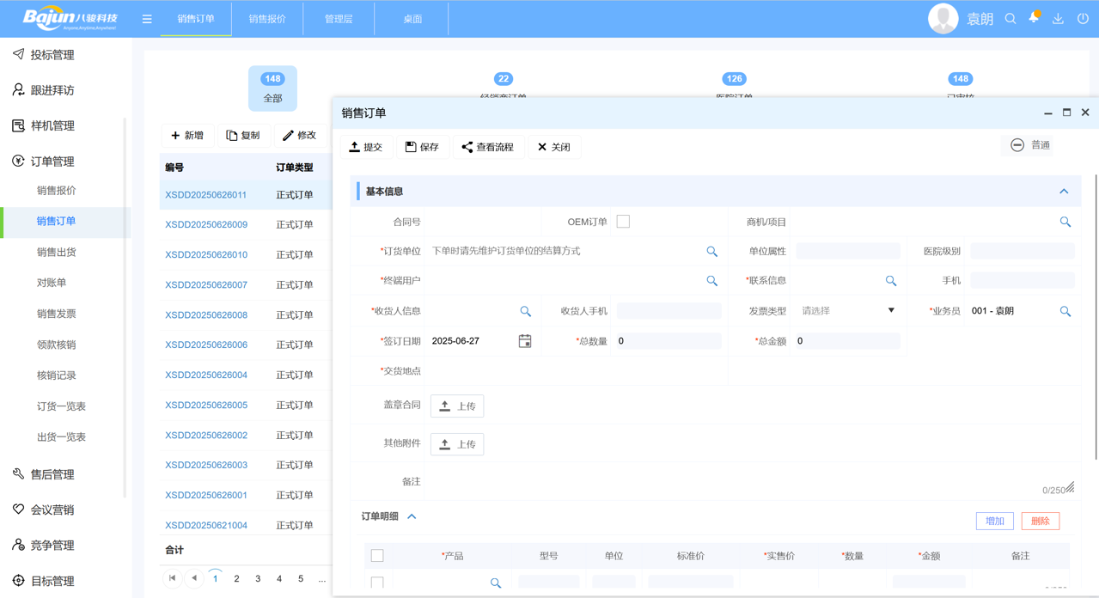
Task: Enable the OEM订单 checkbox
Action: (623, 221)
